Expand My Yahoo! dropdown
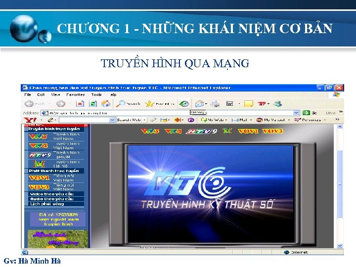Image resolution: width=356 pixels, height=267 pixels. 289,120
